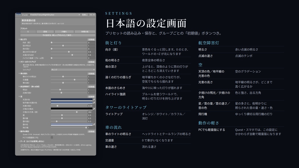Select the 夜 preset button

28,32
